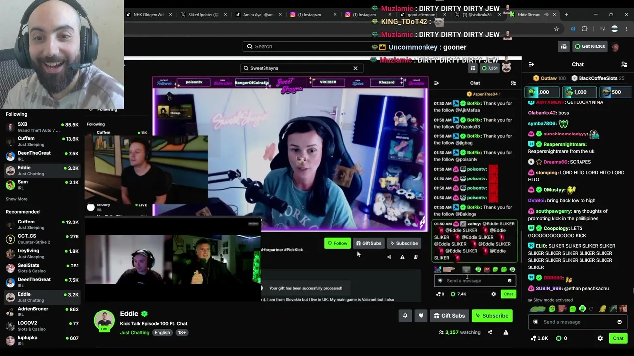Open the 500 gift leaderboard entry
The image size is (634, 356).
point(615,92)
